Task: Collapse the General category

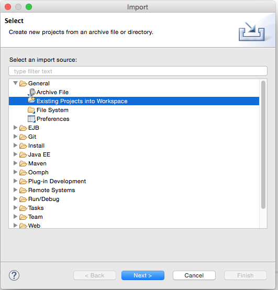Action: pos(16,83)
